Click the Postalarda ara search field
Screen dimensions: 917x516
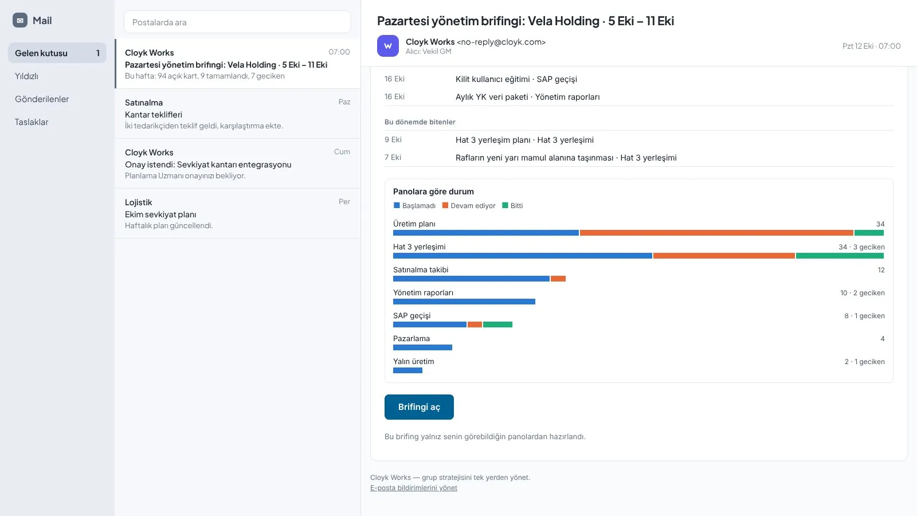237,22
